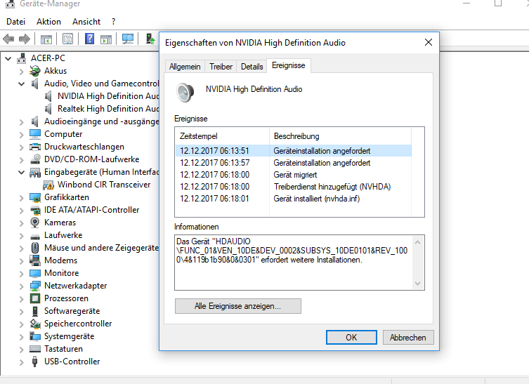529x384 pixels.
Task: Collapse the Audio, Video und Gamecontroller category
Action: pyautogui.click(x=21, y=84)
